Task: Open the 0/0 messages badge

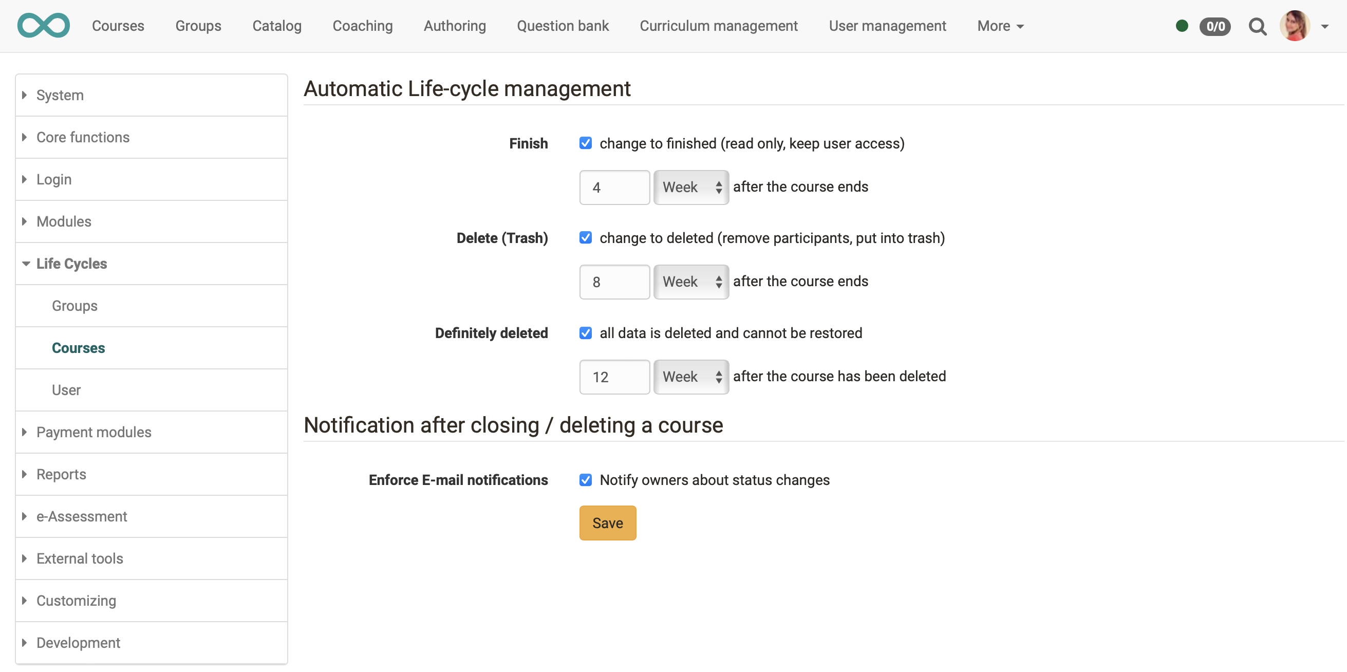Action: click(1215, 26)
